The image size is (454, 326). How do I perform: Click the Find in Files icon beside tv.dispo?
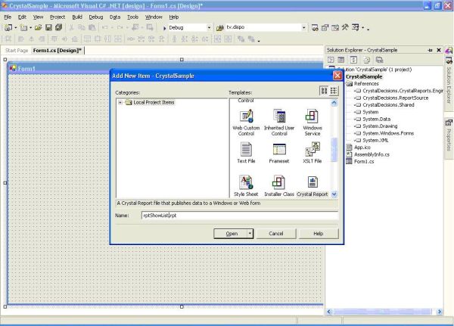click(x=220, y=28)
